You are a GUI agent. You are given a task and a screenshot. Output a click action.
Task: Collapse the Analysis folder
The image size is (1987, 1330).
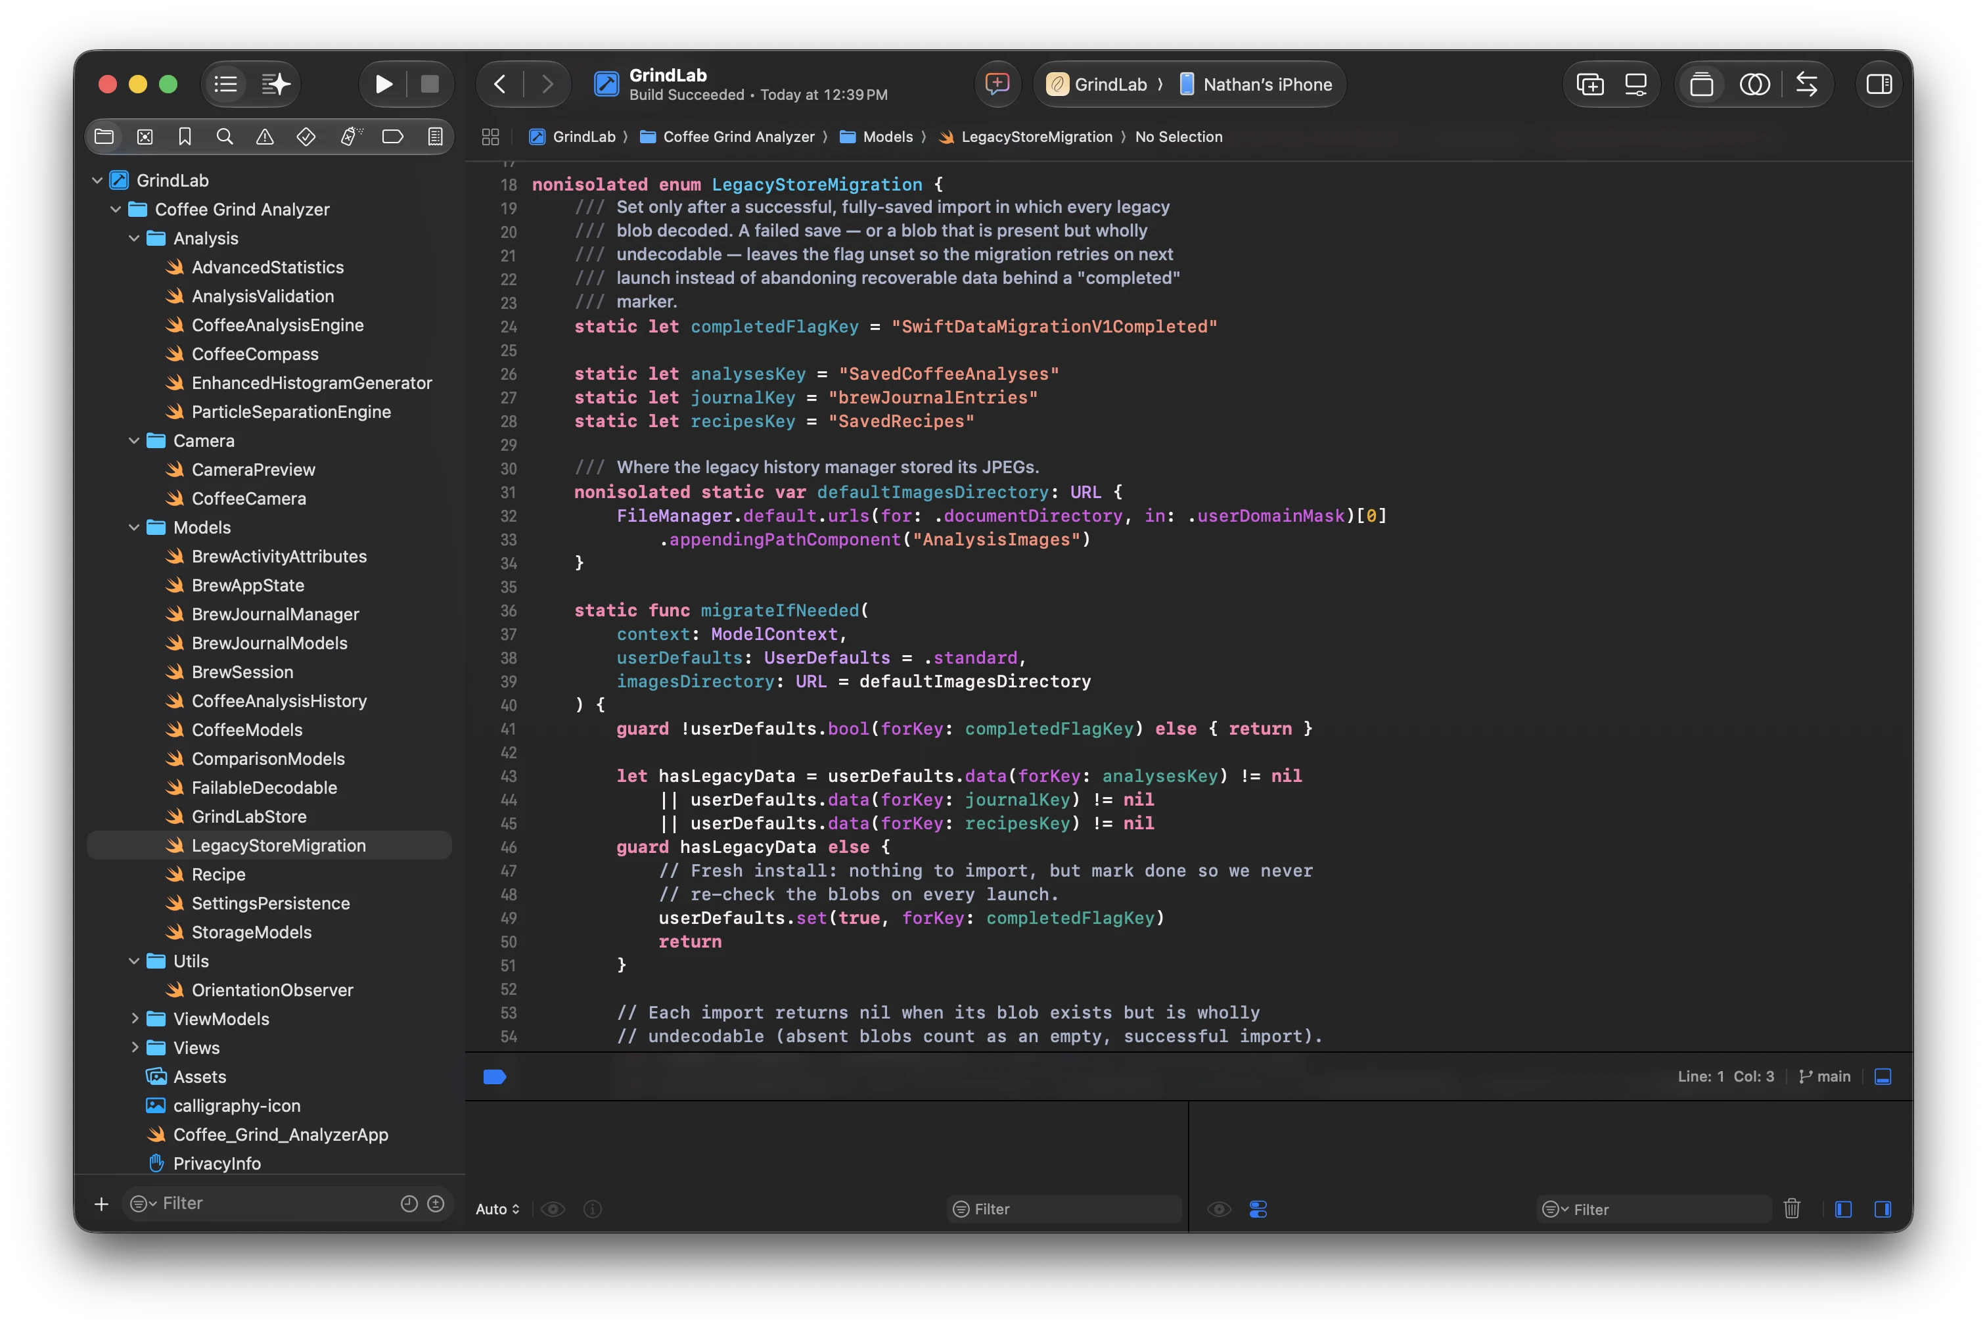click(134, 239)
